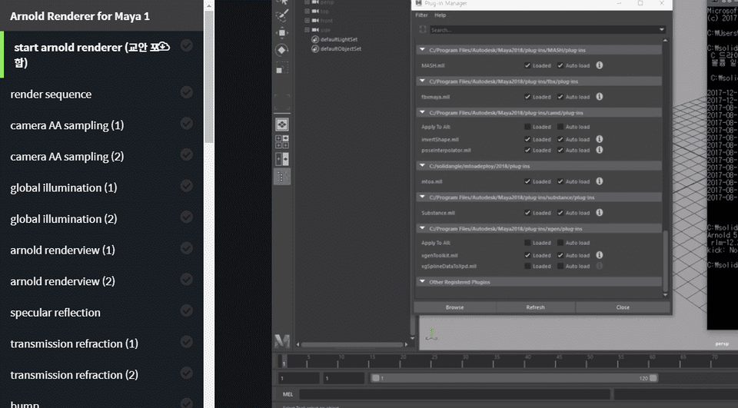The width and height of the screenshot is (738, 408).
Task: Click the Outliner horizontal scrollbar
Action: coord(351,344)
